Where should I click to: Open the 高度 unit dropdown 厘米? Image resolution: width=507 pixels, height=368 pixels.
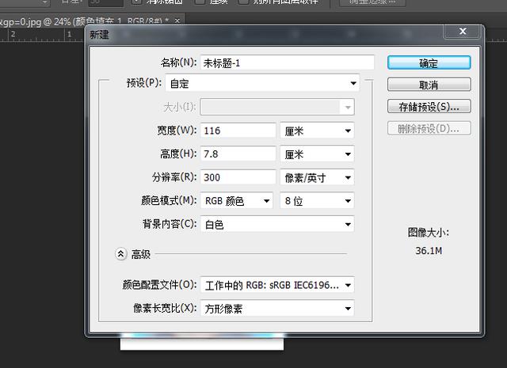(x=317, y=154)
